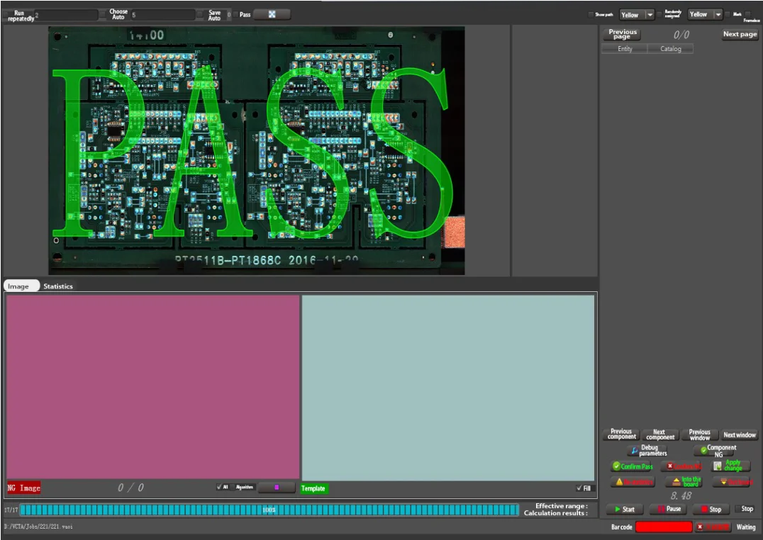Click Confirm Pass
This screenshot has height=540, width=763.
[632, 466]
